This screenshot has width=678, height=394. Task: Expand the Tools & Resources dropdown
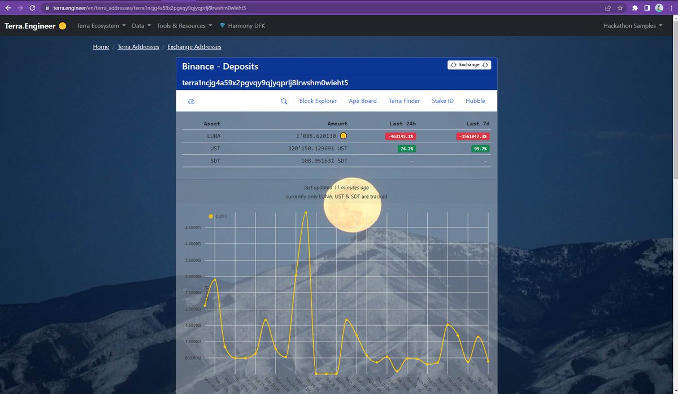coord(185,26)
